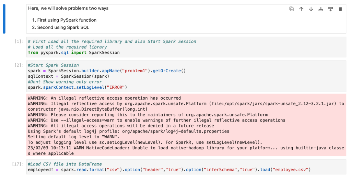Image resolution: width=351 pixels, height=176 pixels.
Task: Click the 'sqlContext = SparkSession(spark)' line
Action: pos(68,76)
